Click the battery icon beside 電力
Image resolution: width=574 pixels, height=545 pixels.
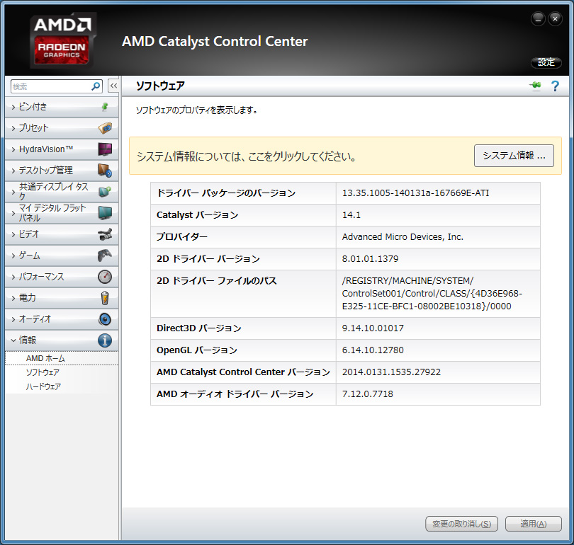click(x=104, y=298)
